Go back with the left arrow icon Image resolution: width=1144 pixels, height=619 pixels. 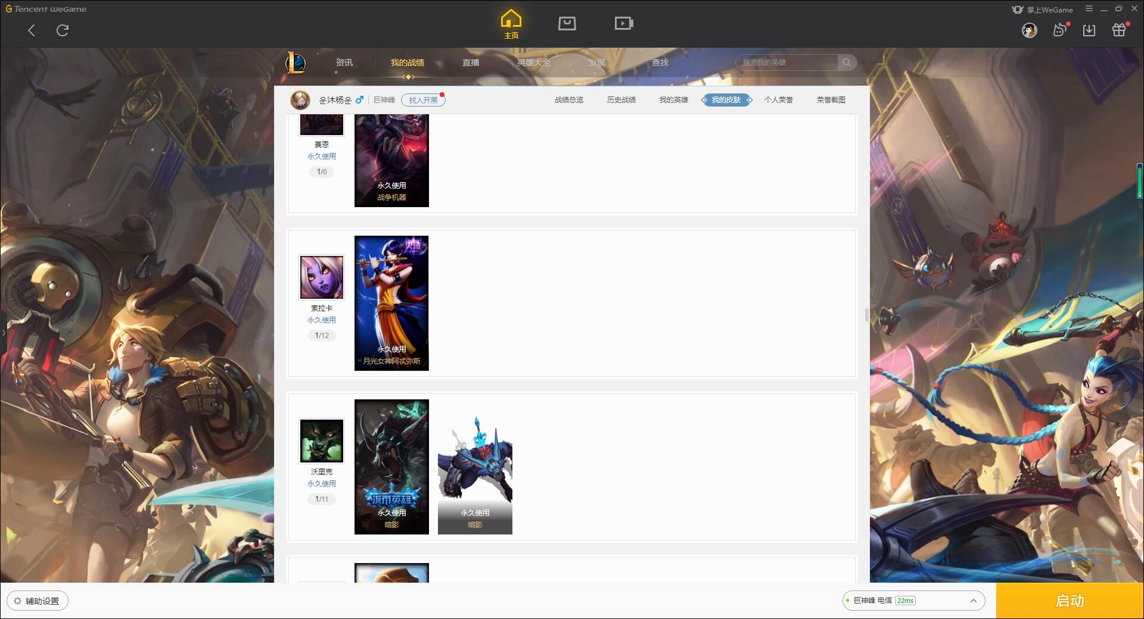[32, 30]
